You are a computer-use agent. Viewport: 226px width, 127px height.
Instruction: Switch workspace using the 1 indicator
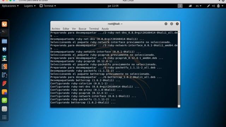click(x=180, y=6)
